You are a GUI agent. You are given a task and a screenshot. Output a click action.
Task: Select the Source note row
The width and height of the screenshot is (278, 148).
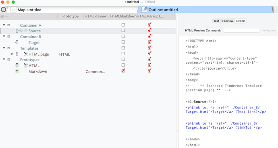click(88, 31)
